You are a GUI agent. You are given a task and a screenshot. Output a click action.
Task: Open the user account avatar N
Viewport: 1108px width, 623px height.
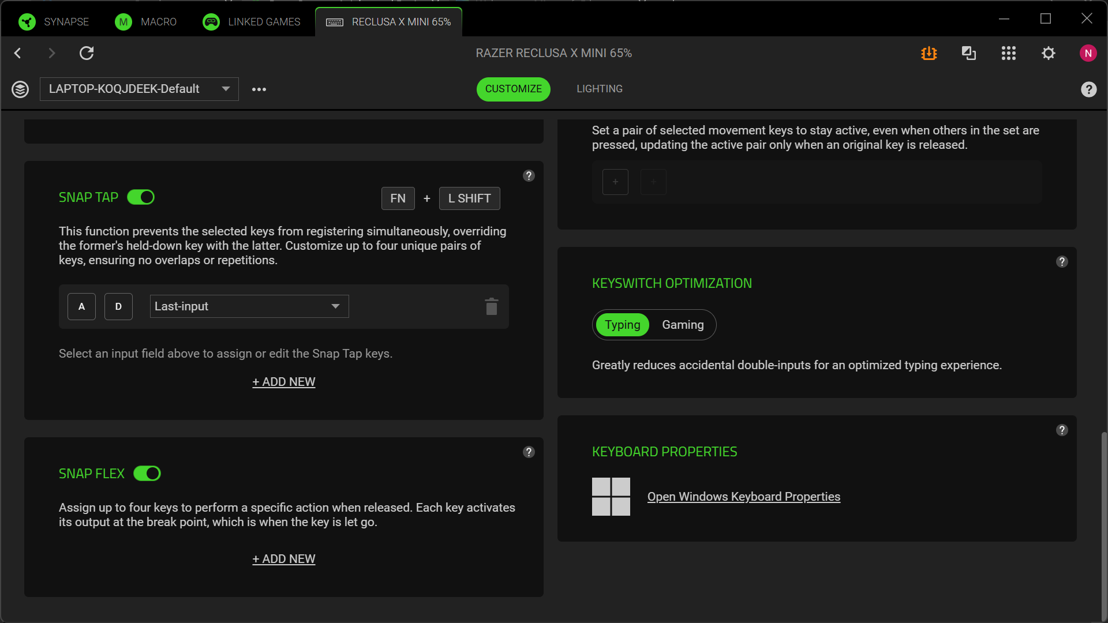pos(1088,53)
